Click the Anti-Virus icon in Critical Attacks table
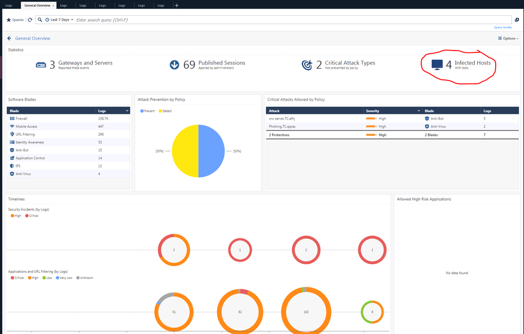This screenshot has height=334, width=524. tap(427, 126)
